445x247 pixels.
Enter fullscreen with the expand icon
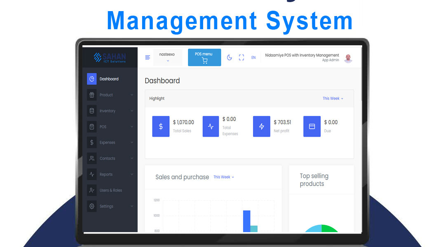pyautogui.click(x=241, y=58)
